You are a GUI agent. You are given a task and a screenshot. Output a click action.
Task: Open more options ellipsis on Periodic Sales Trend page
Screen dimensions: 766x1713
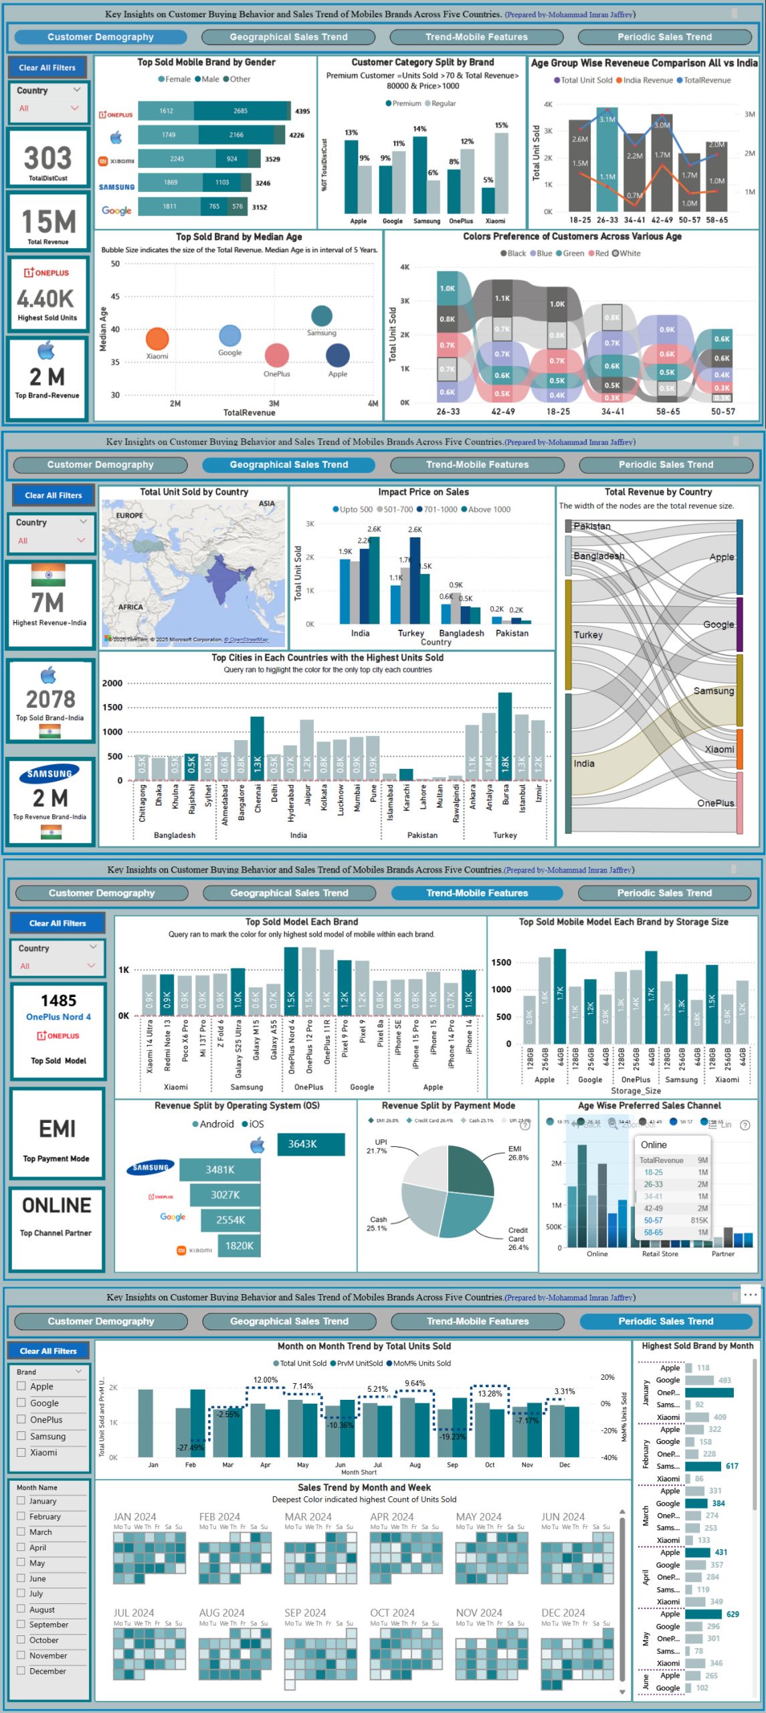pyautogui.click(x=751, y=1295)
